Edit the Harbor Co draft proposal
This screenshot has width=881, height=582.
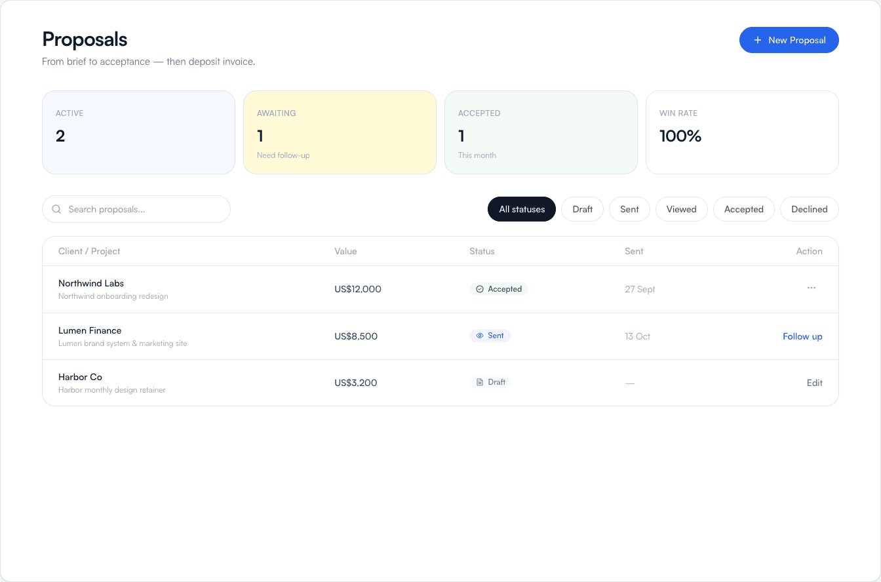815,383
